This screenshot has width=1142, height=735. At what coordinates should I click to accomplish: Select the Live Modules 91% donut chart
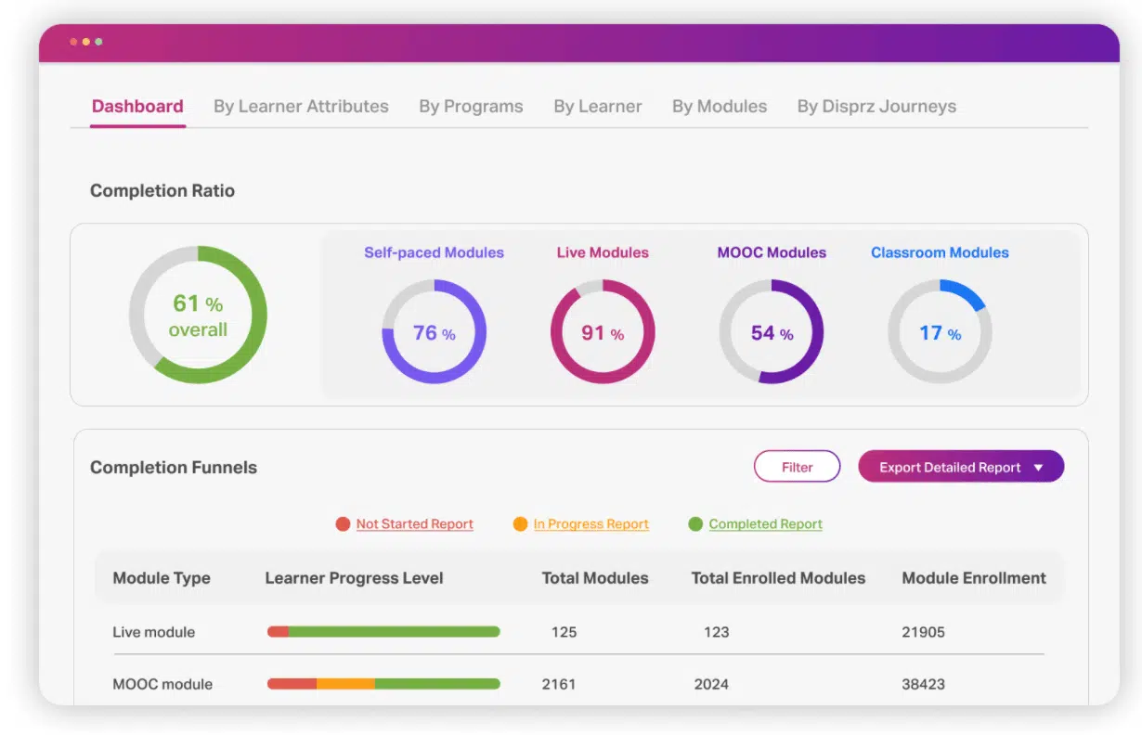point(603,332)
